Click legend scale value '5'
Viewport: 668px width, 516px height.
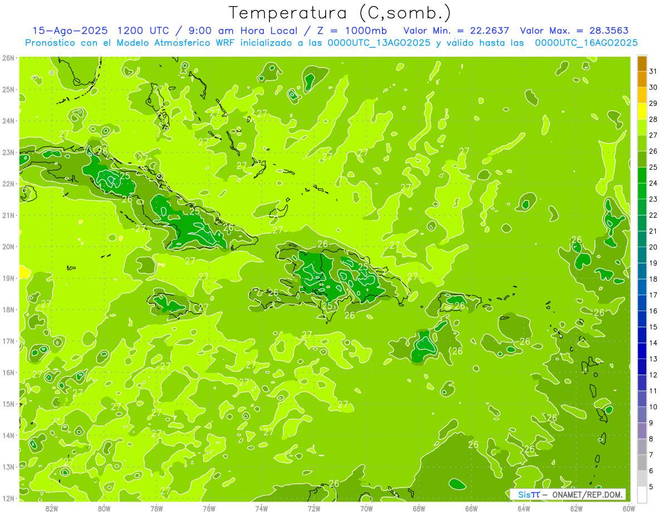651,486
